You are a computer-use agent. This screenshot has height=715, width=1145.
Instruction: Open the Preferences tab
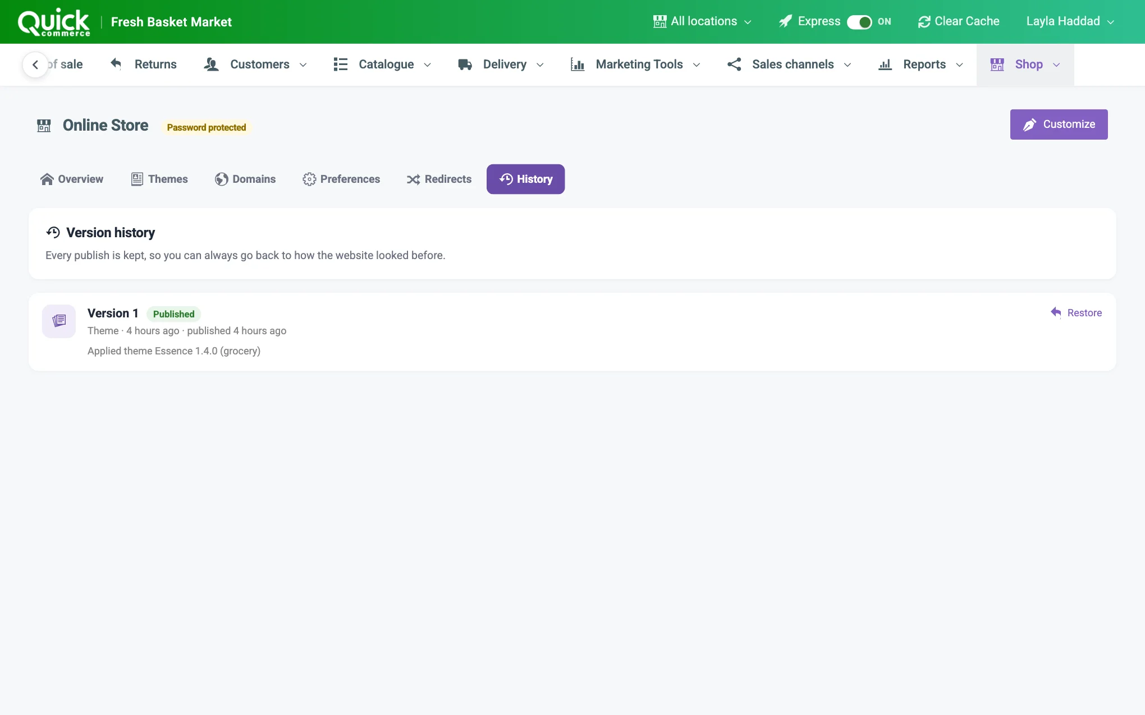(341, 179)
